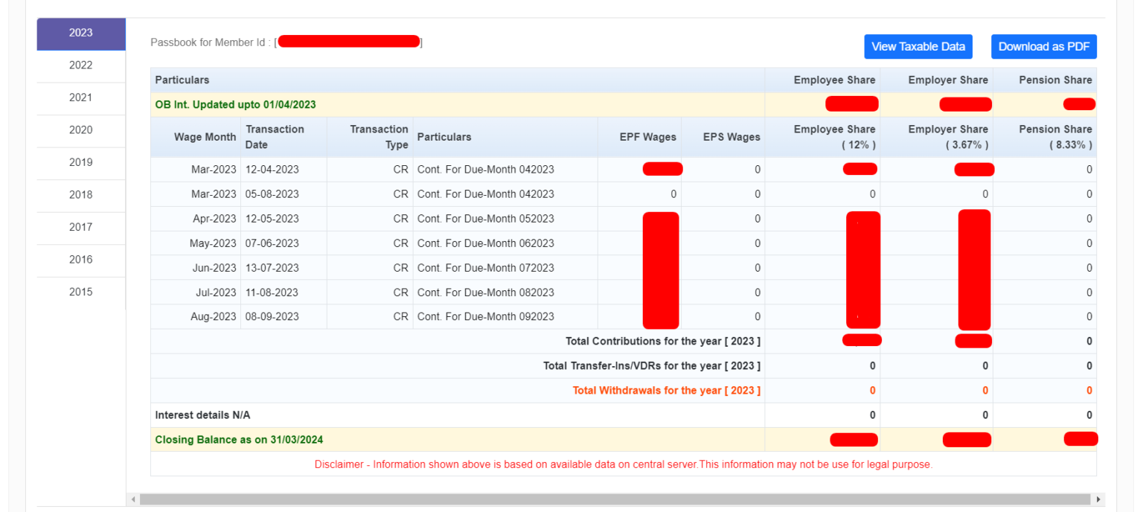
Task: Select the Closing Balance row
Action: pyautogui.click(x=446, y=439)
